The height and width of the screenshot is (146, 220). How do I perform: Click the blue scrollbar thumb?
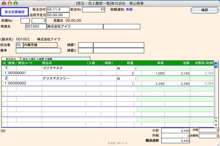coord(216,65)
